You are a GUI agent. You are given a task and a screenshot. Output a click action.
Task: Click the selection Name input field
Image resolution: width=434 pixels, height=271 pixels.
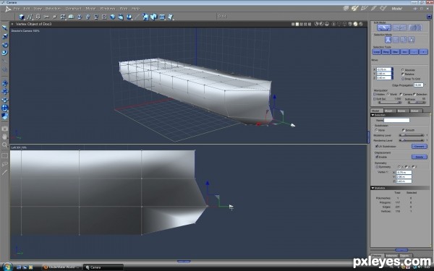point(396,120)
